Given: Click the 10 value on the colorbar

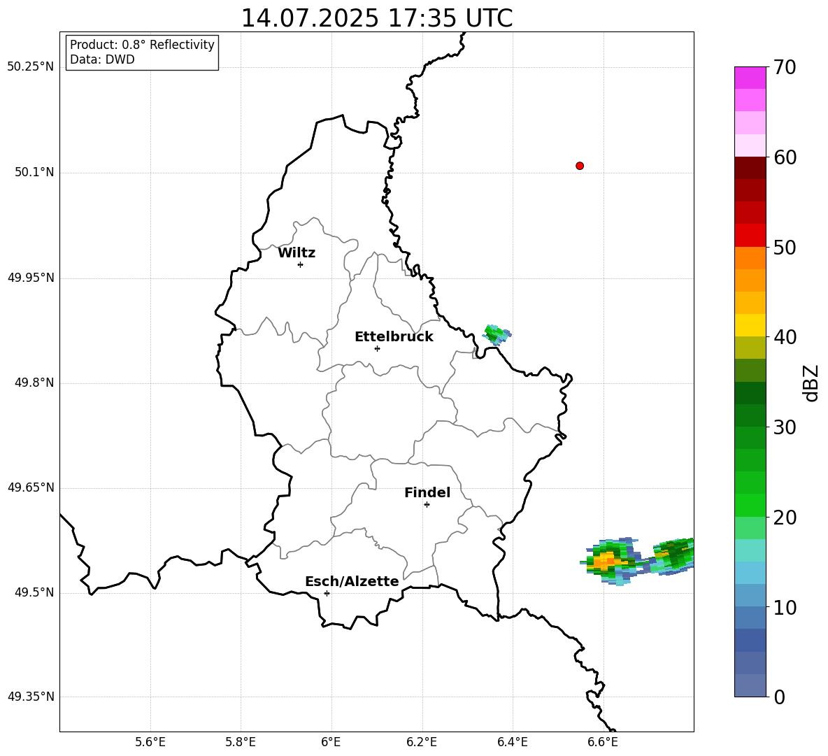Looking at the screenshot, I should (785, 607).
